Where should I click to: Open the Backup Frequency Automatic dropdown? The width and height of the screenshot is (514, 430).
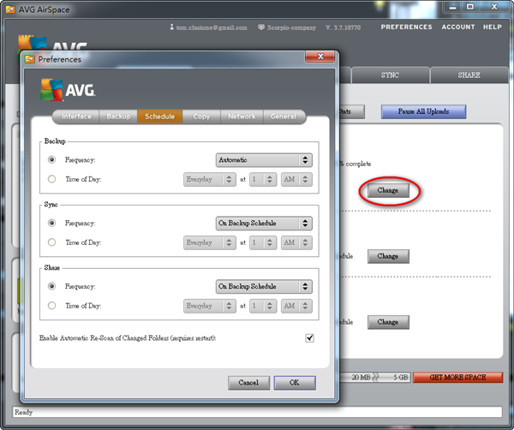click(264, 160)
